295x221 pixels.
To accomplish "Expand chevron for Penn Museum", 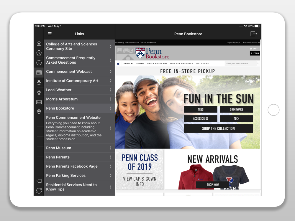I will [111, 148].
